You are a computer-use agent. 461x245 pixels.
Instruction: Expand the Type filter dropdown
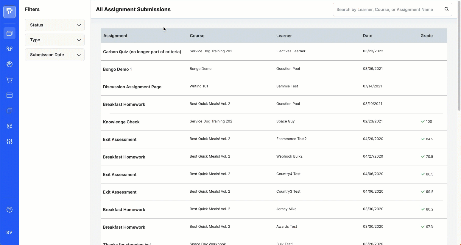coord(55,40)
